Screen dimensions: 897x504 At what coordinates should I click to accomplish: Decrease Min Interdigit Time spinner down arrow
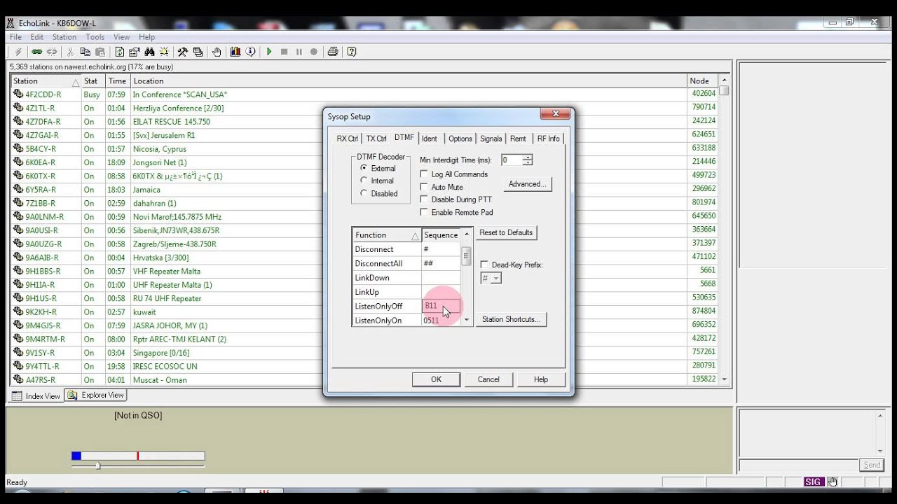tap(527, 163)
